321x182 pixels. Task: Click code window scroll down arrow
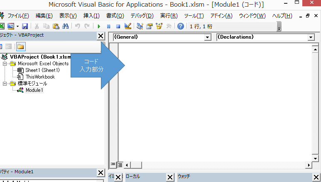315,158
